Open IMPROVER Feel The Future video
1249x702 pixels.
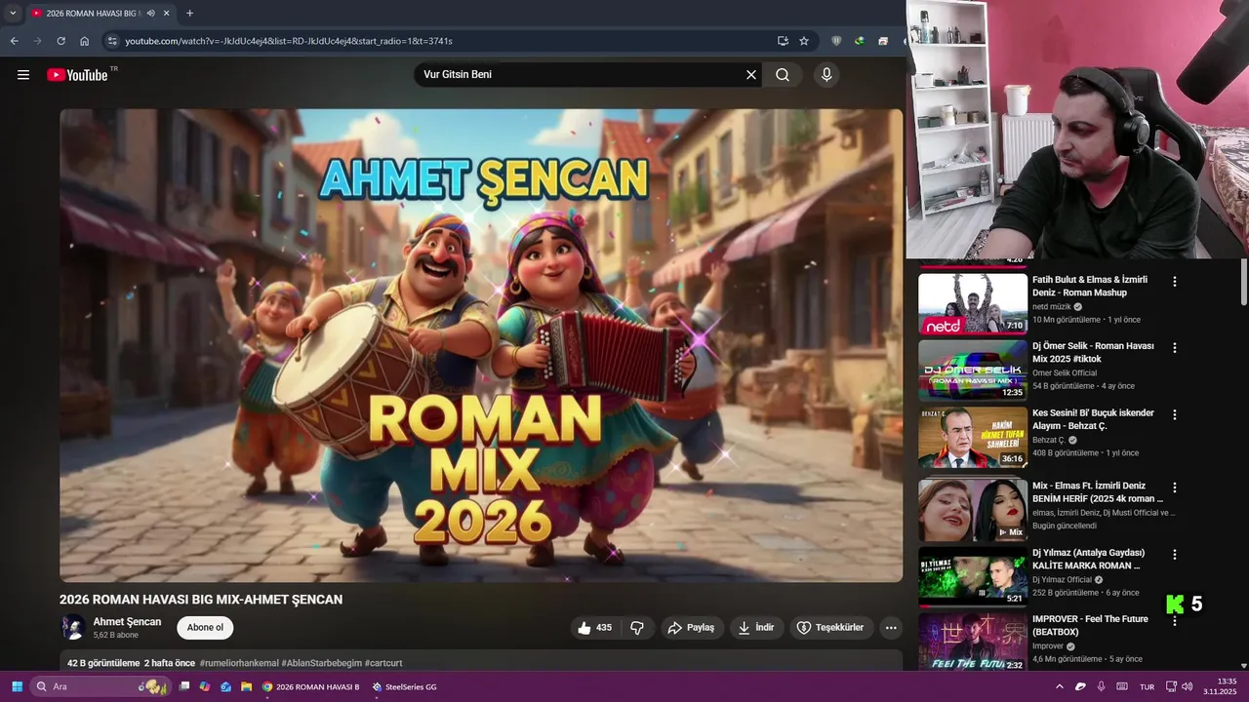973,642
